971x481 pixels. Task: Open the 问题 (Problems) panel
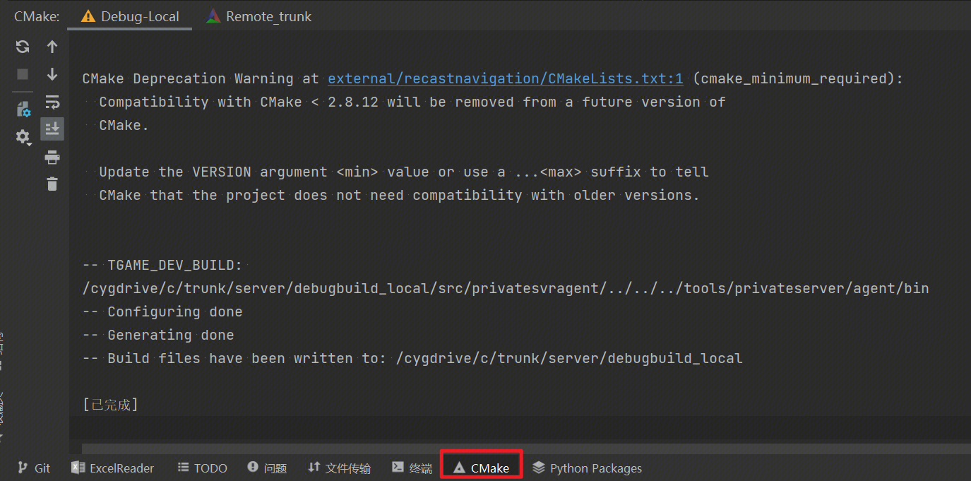point(268,468)
